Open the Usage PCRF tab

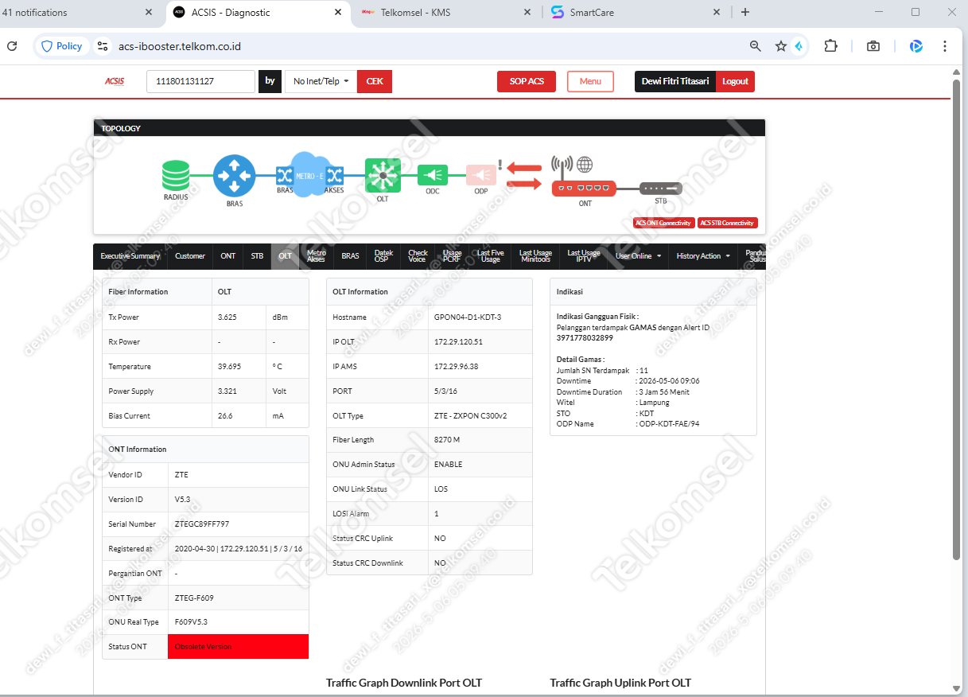pyautogui.click(x=452, y=256)
